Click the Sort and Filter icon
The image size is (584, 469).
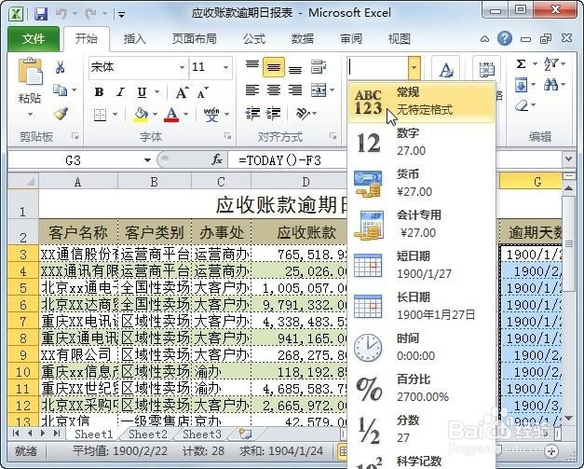tap(550, 64)
